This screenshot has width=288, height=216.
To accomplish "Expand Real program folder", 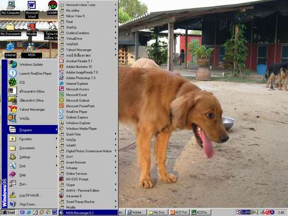I will point(88,22).
